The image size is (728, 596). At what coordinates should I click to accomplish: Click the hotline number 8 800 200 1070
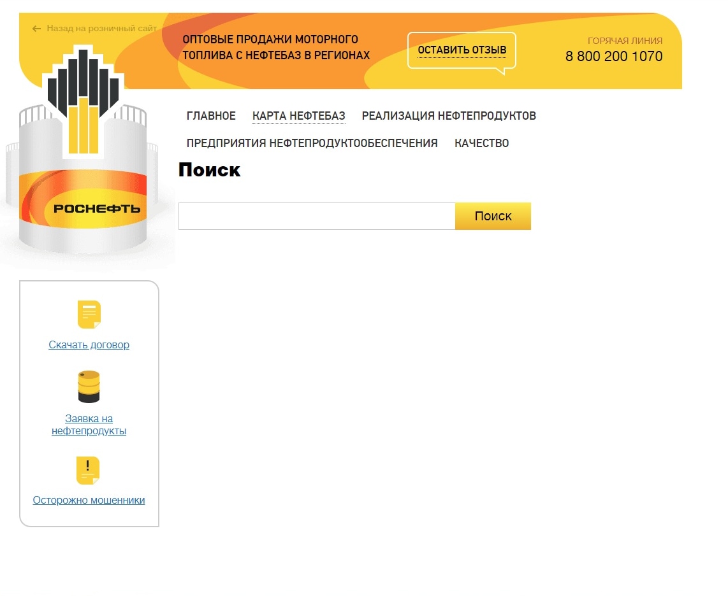(614, 56)
